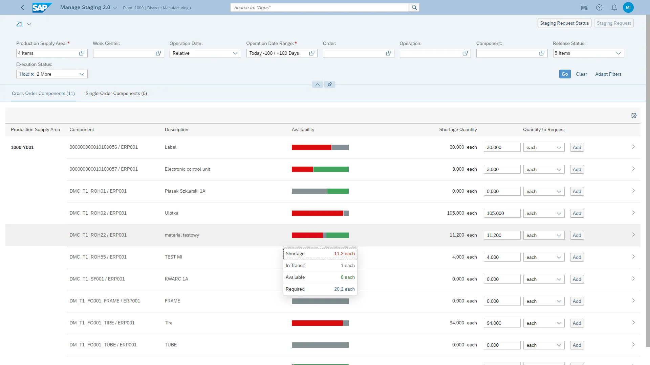Click the Go button to apply filters
Viewport: 650px width, 365px height.
(565, 74)
